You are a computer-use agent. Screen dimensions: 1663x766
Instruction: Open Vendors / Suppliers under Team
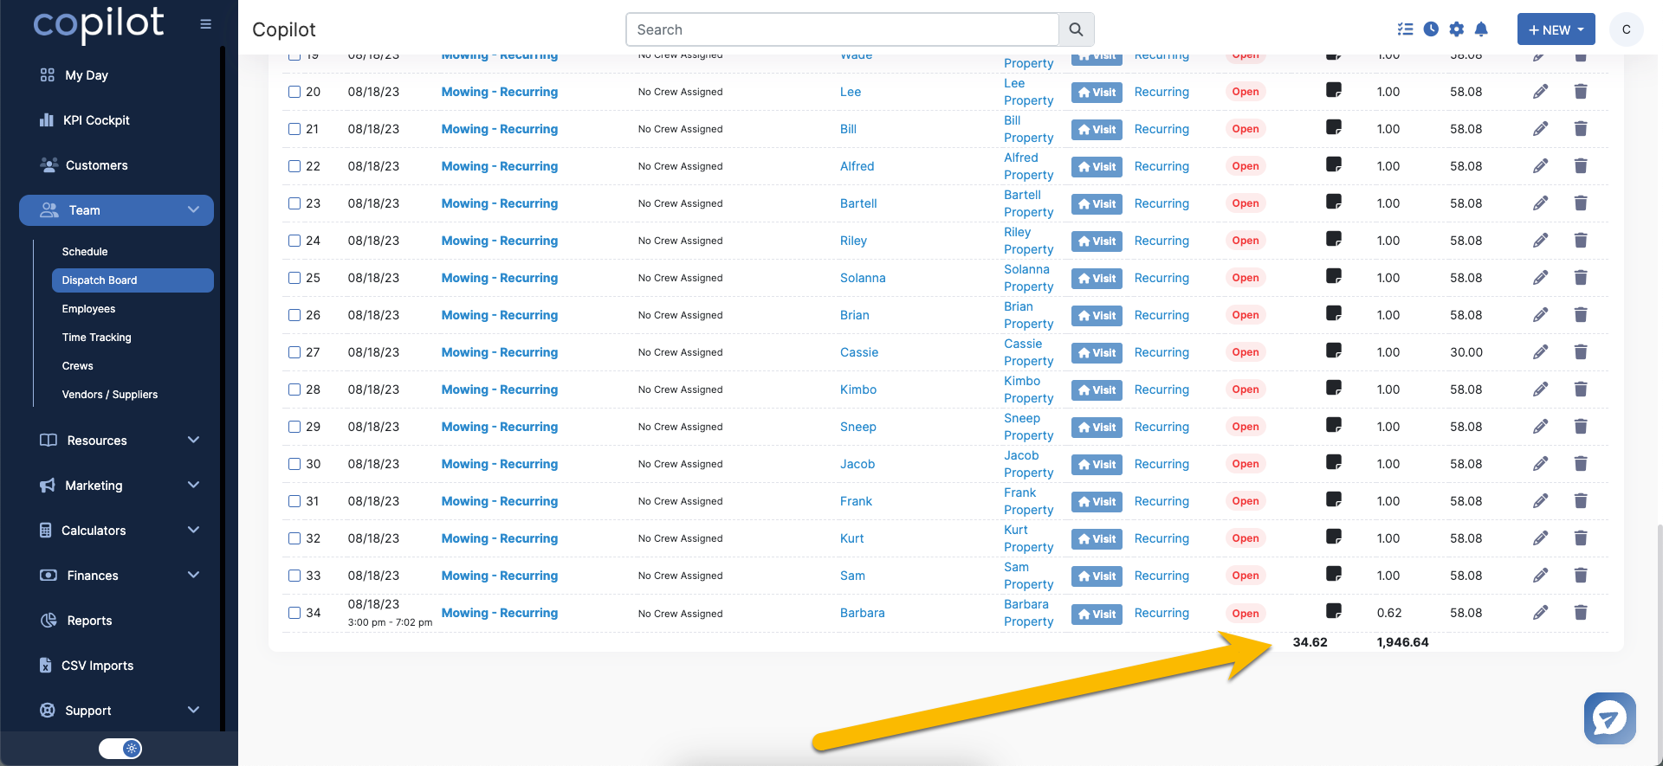tap(110, 395)
